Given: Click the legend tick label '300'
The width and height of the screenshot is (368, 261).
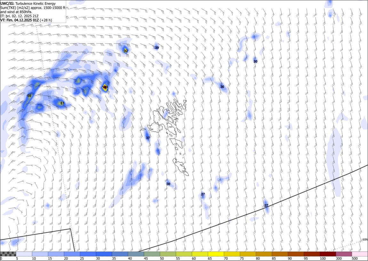Looking at the screenshot, I should point(339,258).
